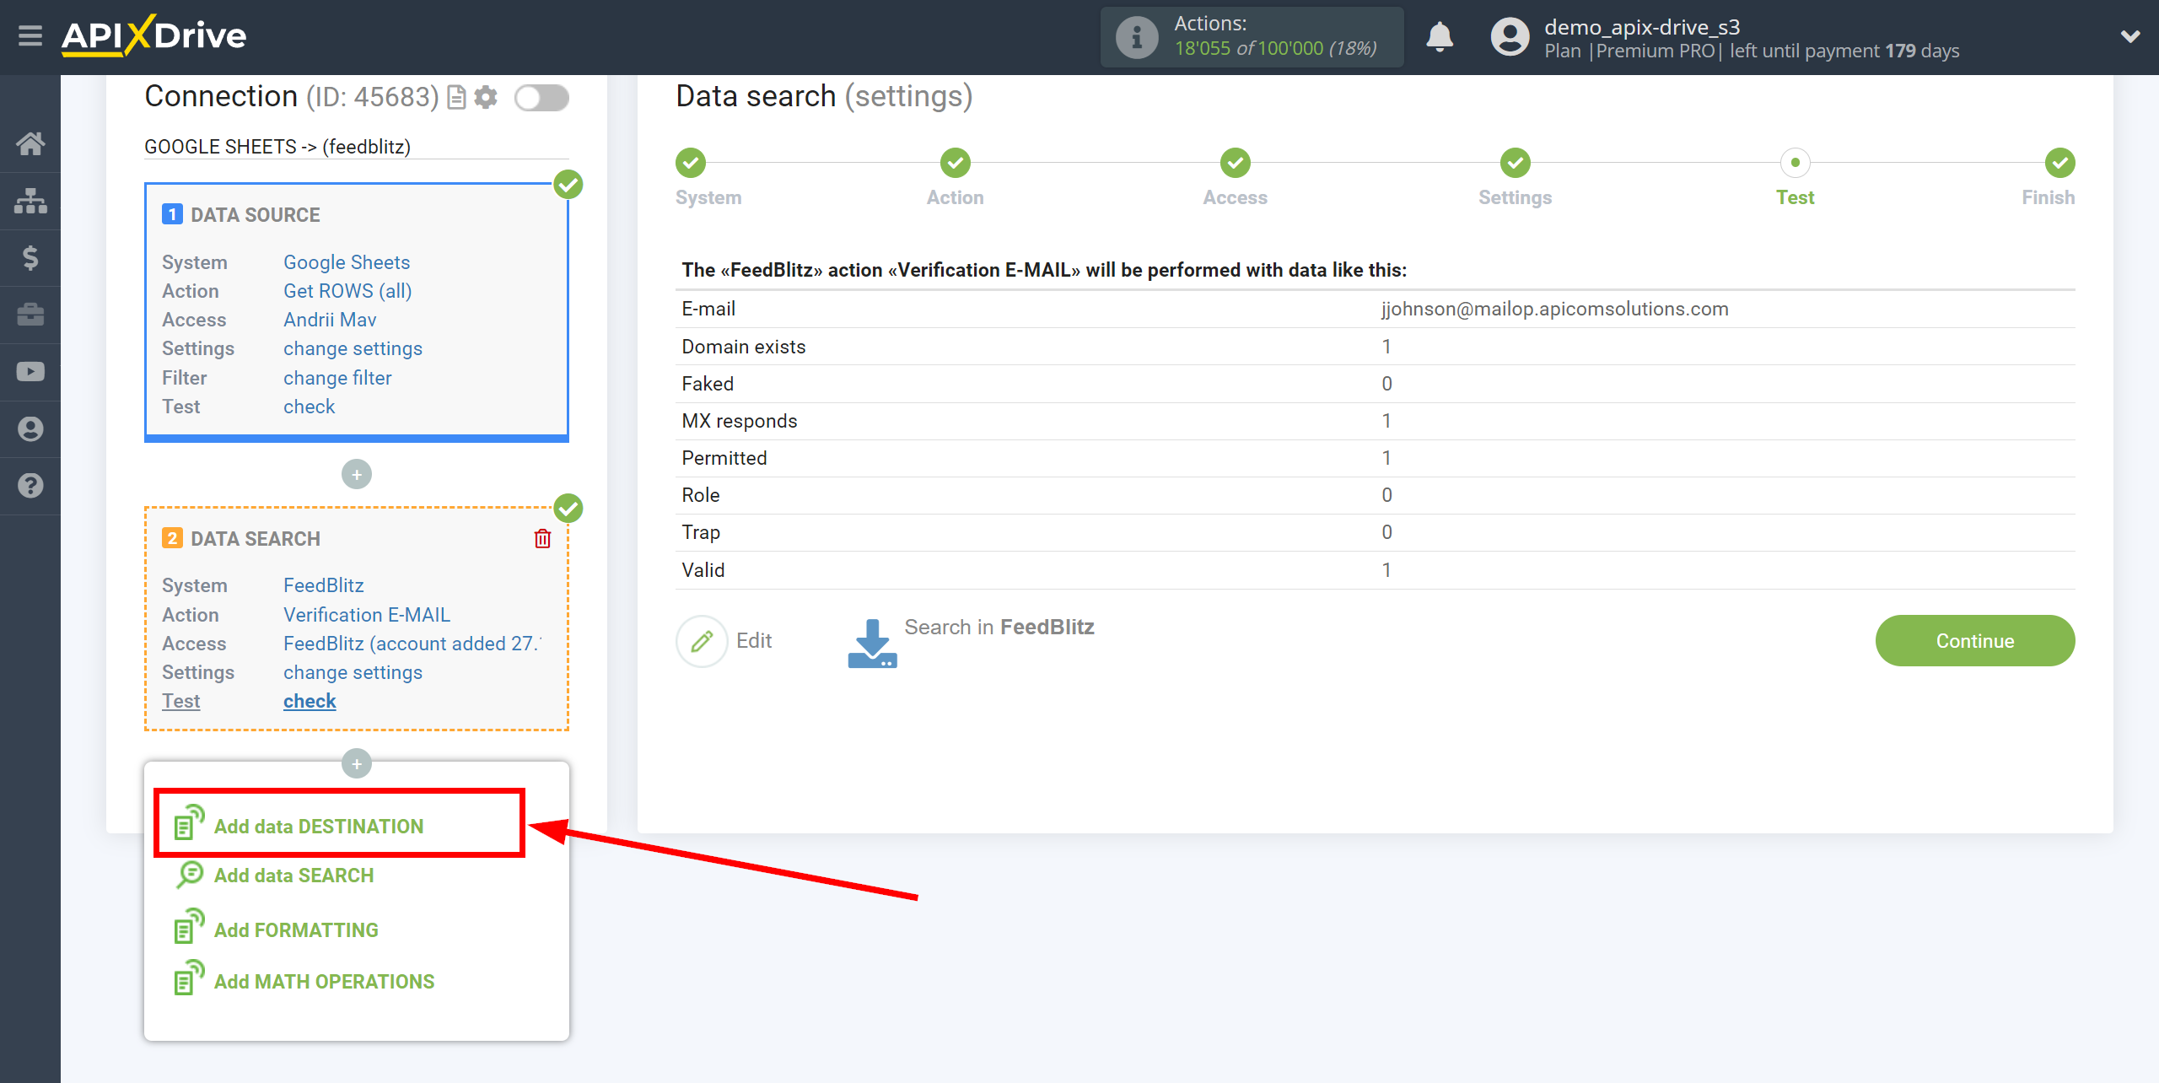Click the MX responds row label

coord(739,421)
